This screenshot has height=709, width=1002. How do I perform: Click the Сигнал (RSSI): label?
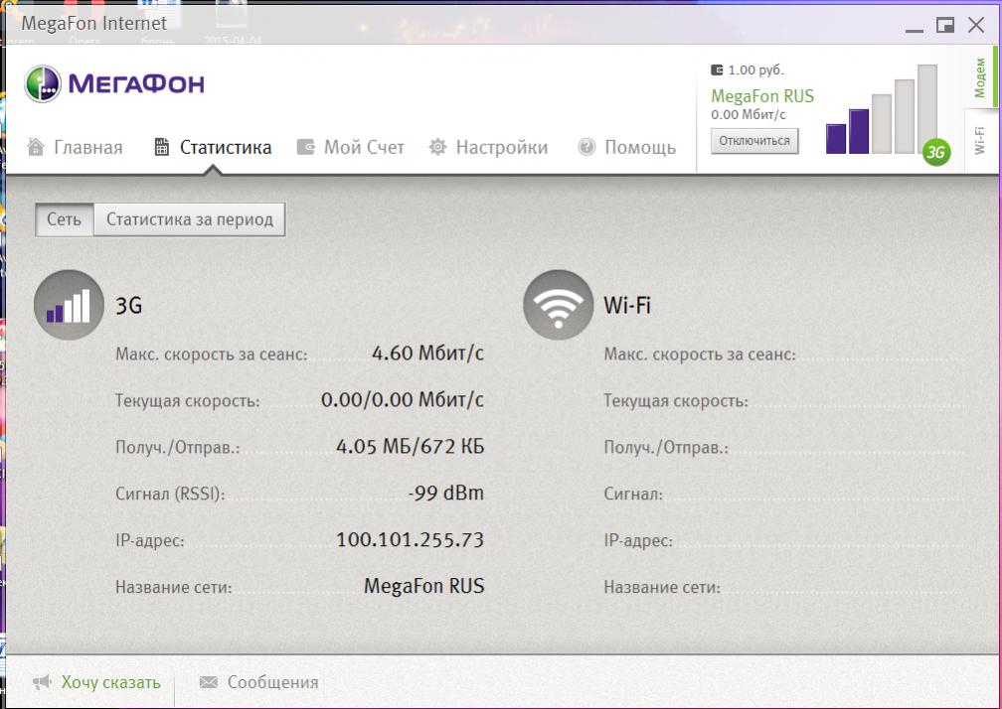[170, 494]
